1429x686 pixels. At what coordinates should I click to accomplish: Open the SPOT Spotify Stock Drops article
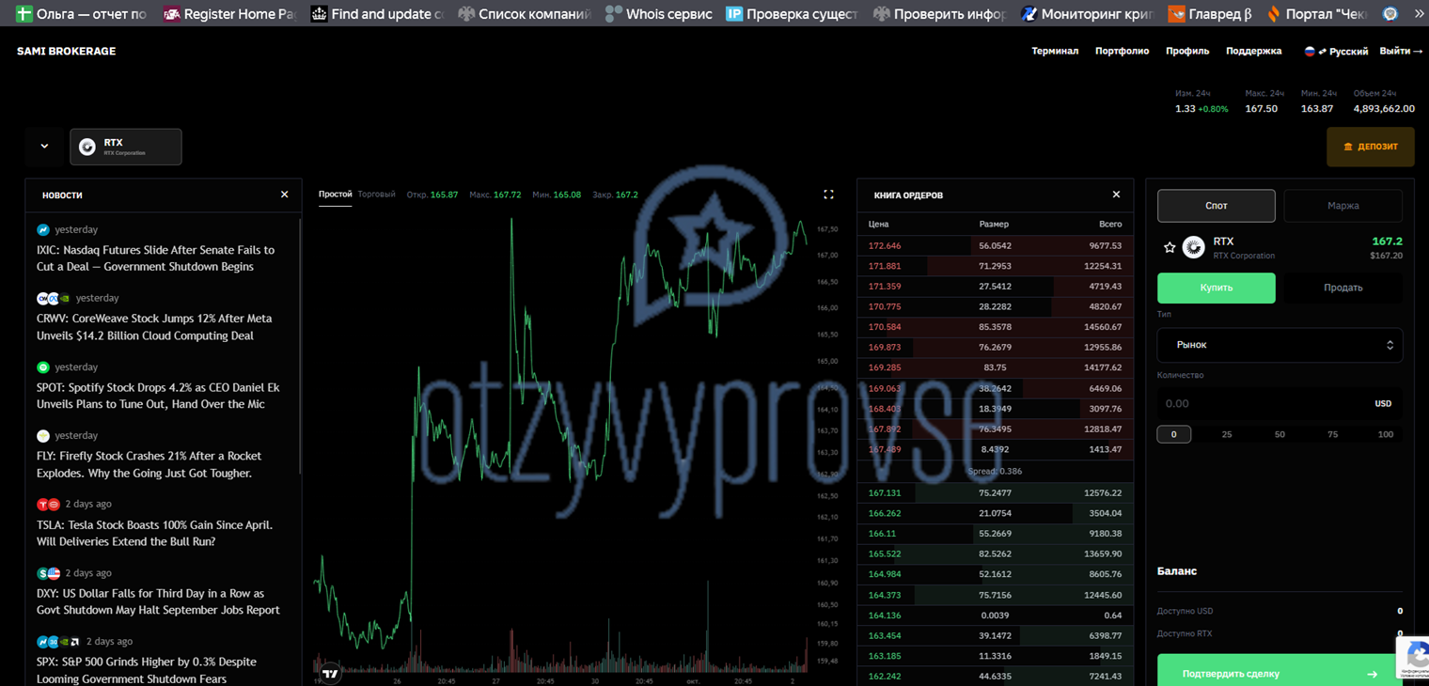pyautogui.click(x=158, y=396)
